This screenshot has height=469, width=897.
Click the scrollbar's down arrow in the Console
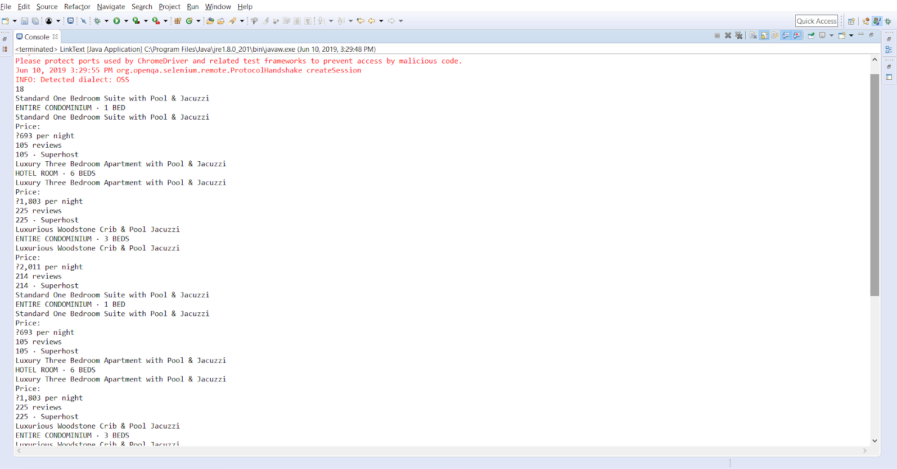(x=875, y=441)
